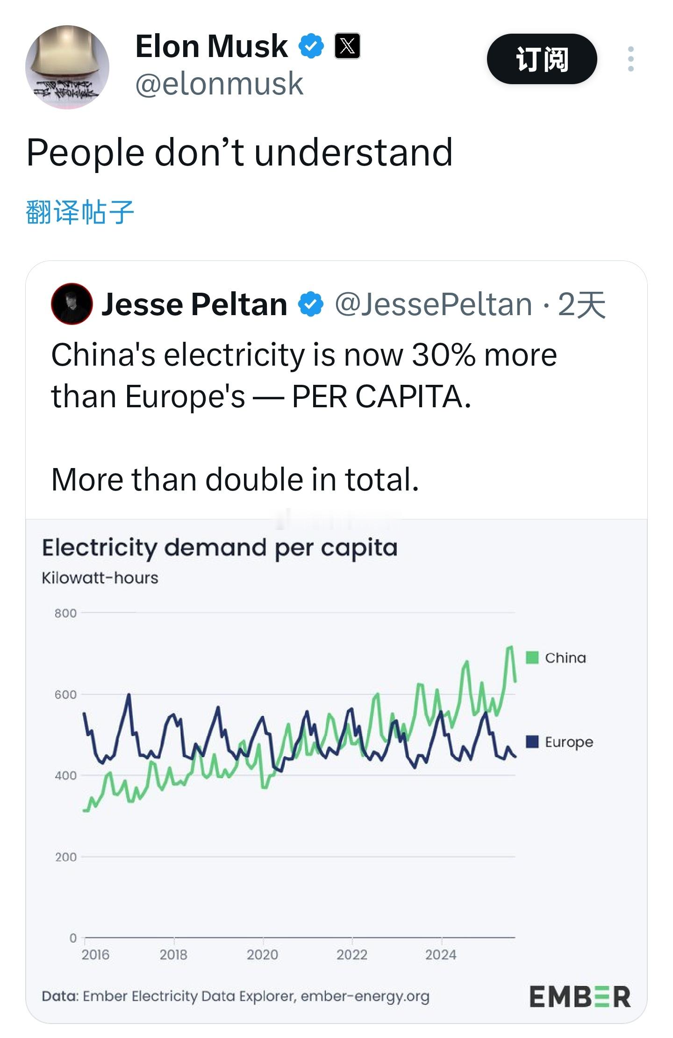The height and width of the screenshot is (1038, 673).
Task: Open @elonmusk profile via handle
Action: pyautogui.click(x=218, y=83)
